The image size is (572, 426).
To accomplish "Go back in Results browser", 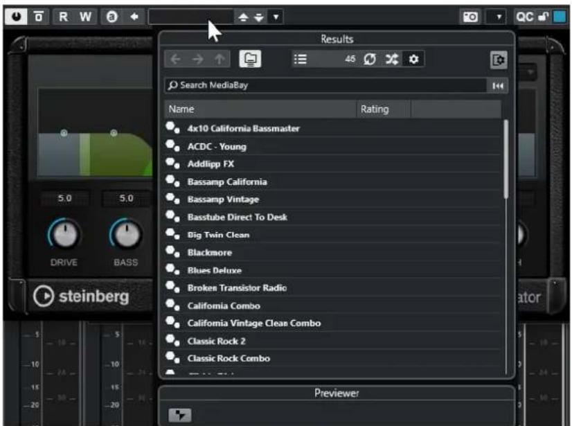I will click(x=175, y=59).
